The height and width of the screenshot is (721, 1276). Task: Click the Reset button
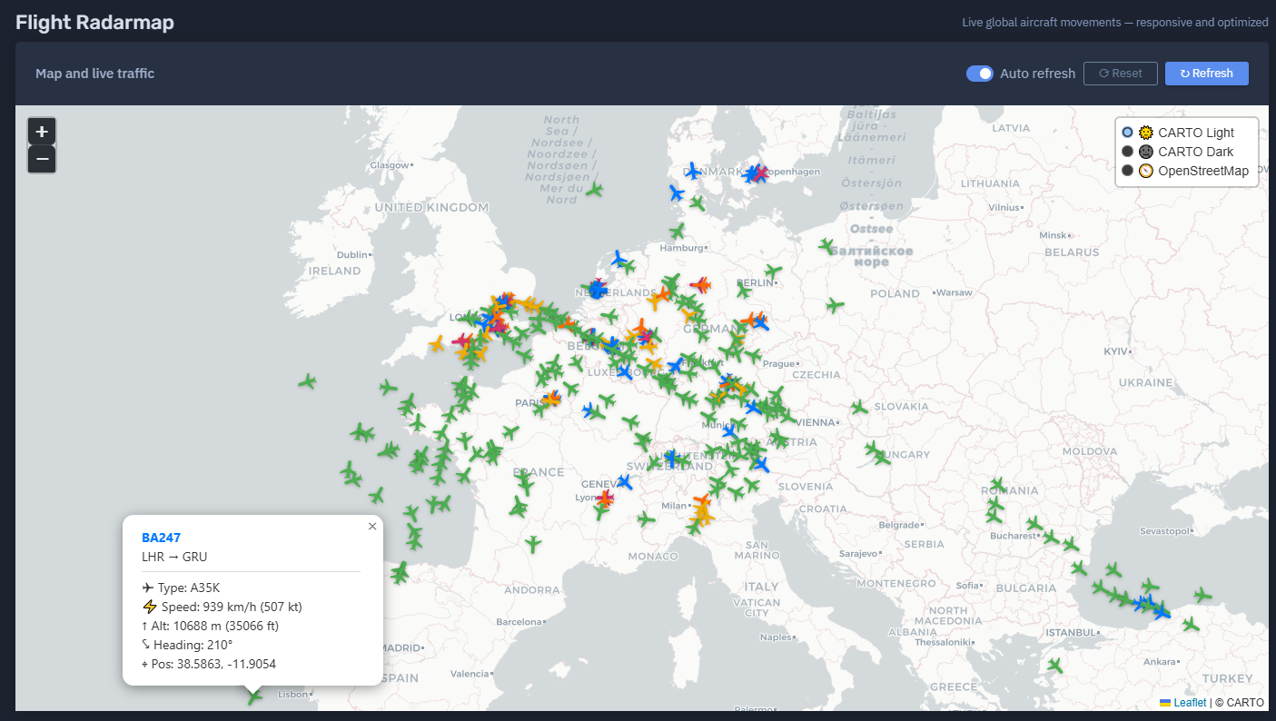1120,74
